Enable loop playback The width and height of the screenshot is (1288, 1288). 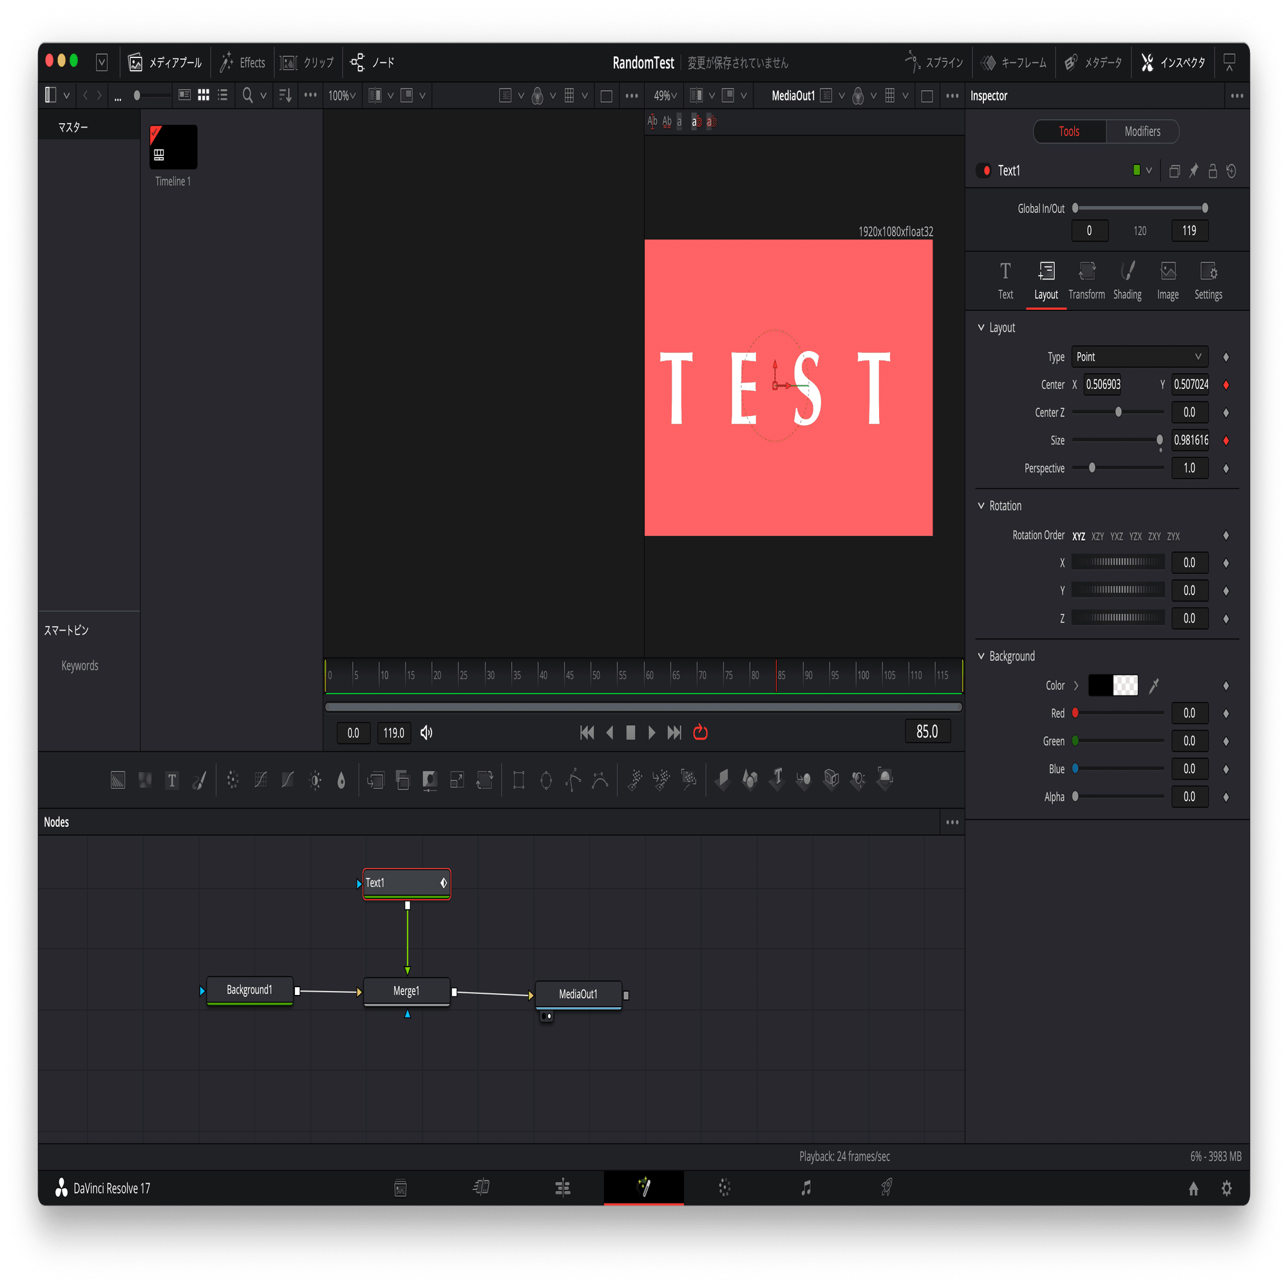pos(701,732)
